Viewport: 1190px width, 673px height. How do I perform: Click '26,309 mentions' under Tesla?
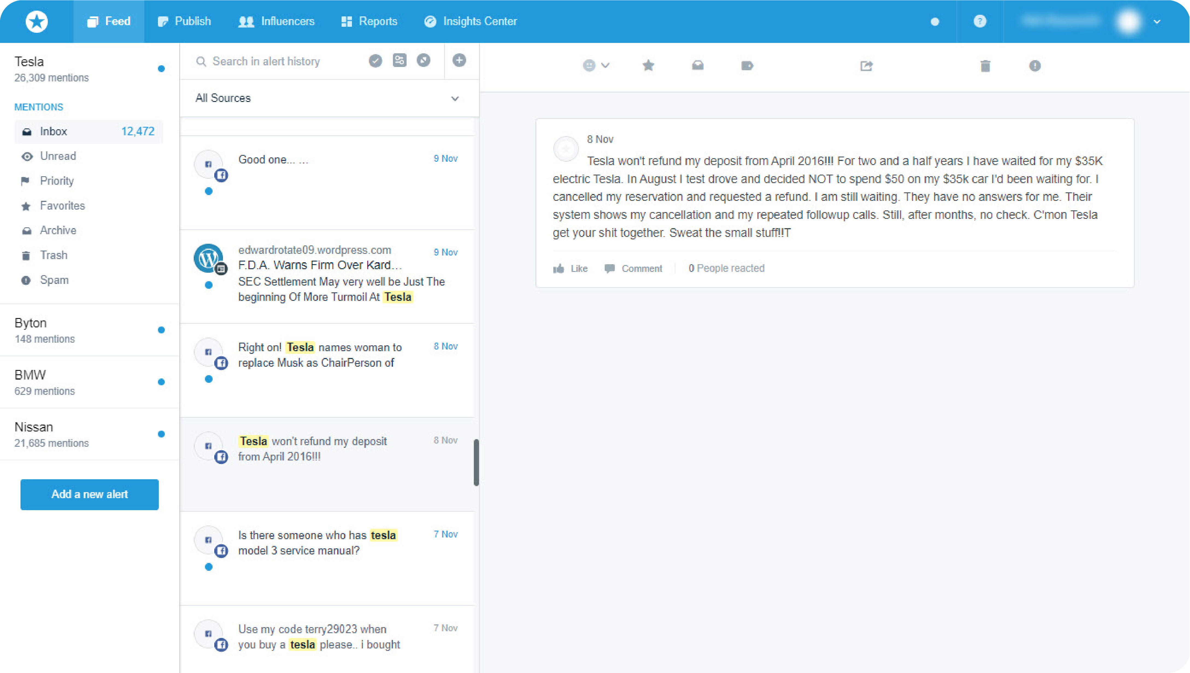point(51,78)
